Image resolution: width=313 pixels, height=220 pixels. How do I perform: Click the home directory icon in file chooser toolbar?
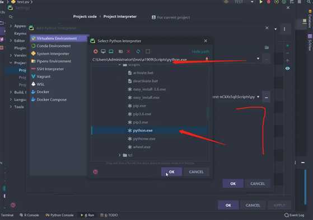click(x=96, y=51)
